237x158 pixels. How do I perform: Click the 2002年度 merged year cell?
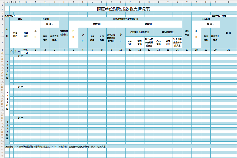pyautogui.click(x=7, y=70)
